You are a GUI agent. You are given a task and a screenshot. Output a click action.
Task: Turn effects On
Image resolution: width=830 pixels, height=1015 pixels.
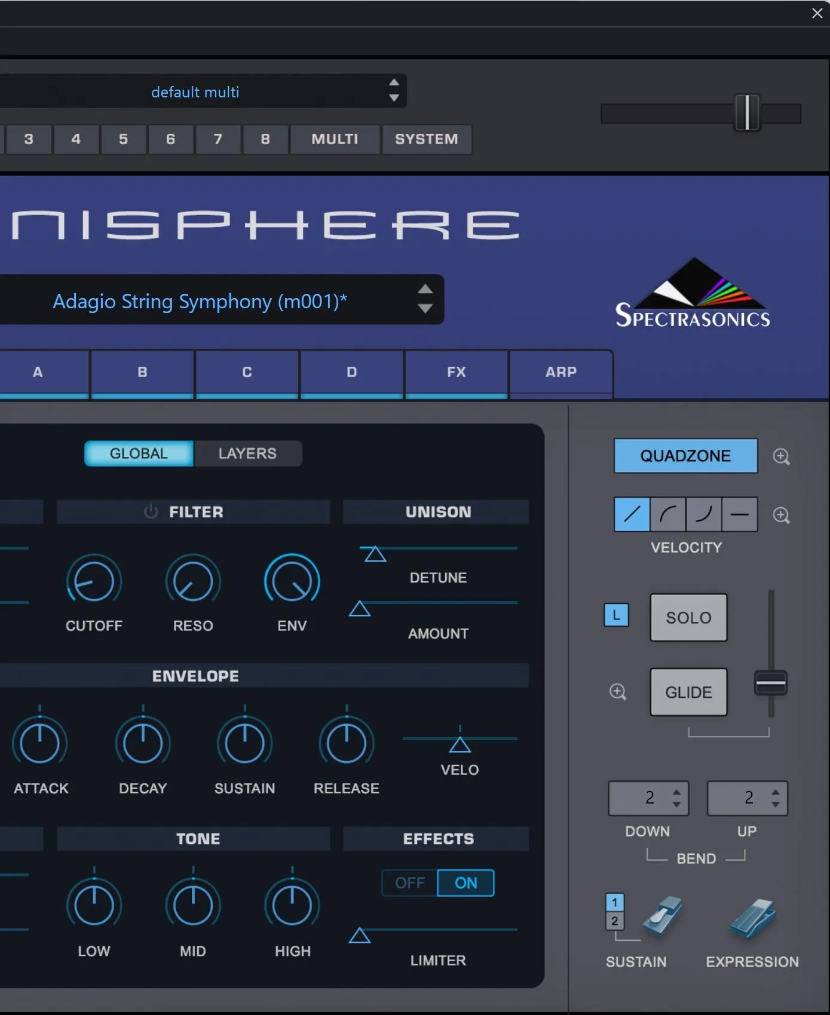[466, 883]
